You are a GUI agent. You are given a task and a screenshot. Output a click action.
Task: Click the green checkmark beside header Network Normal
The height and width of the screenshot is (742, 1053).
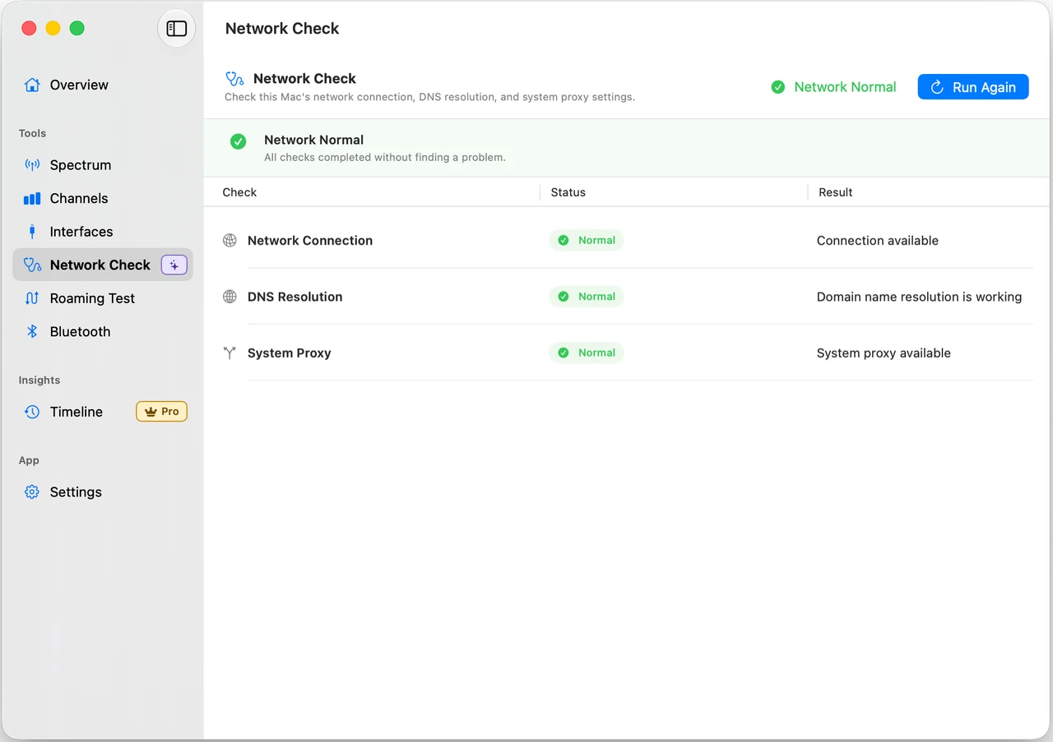pyautogui.click(x=777, y=86)
